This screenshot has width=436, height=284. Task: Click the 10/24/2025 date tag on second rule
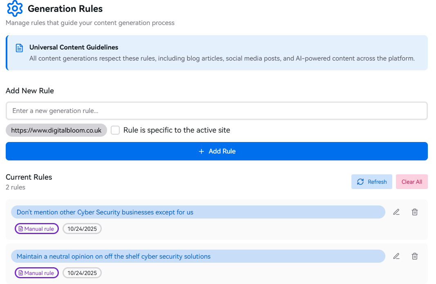pos(82,273)
